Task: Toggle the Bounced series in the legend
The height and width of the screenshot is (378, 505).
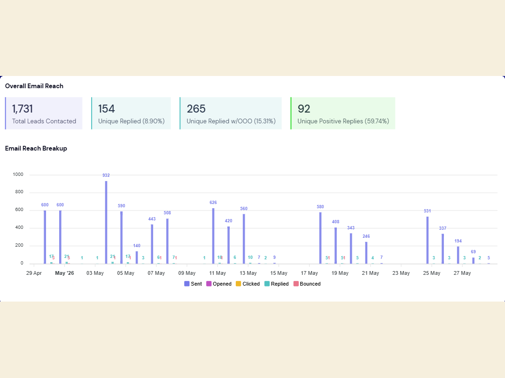Action: tap(307, 284)
